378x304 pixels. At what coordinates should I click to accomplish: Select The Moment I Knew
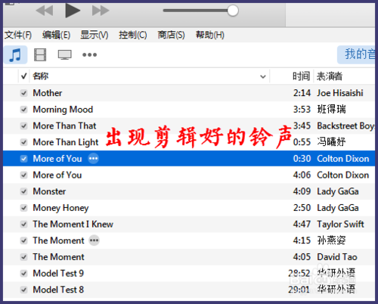(73, 224)
